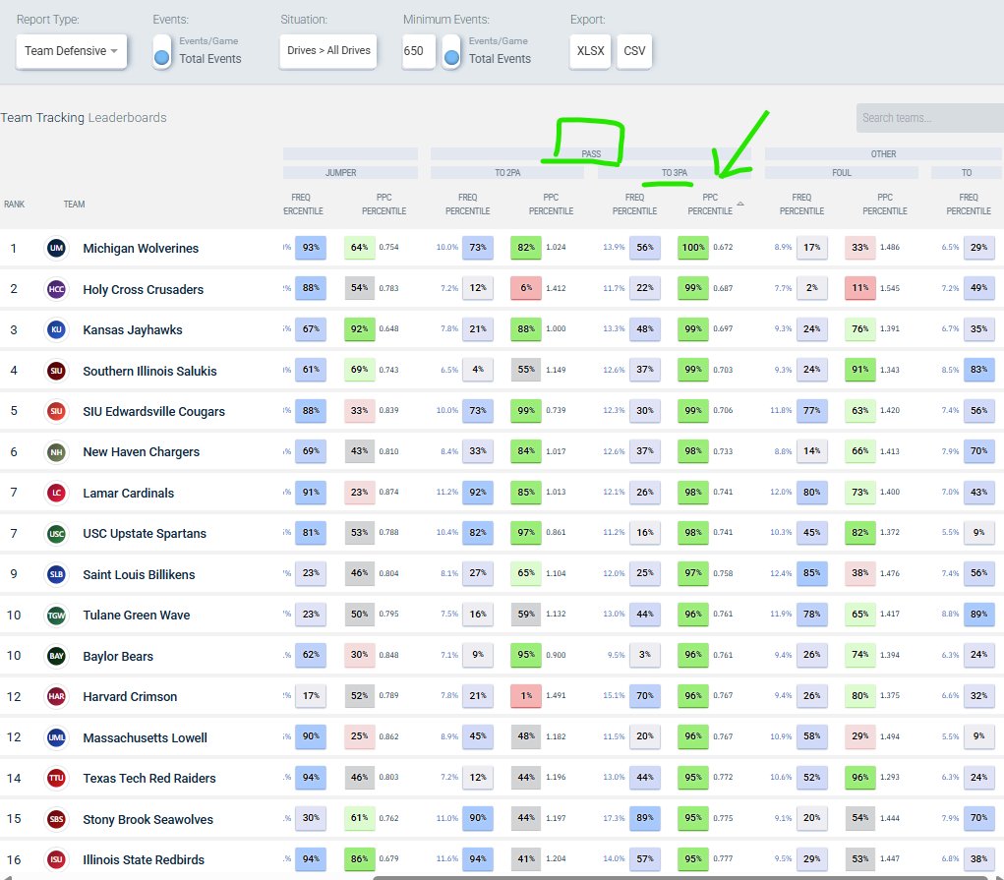The image size is (1004, 880).
Task: Export the report as CSV
Action: tap(634, 50)
